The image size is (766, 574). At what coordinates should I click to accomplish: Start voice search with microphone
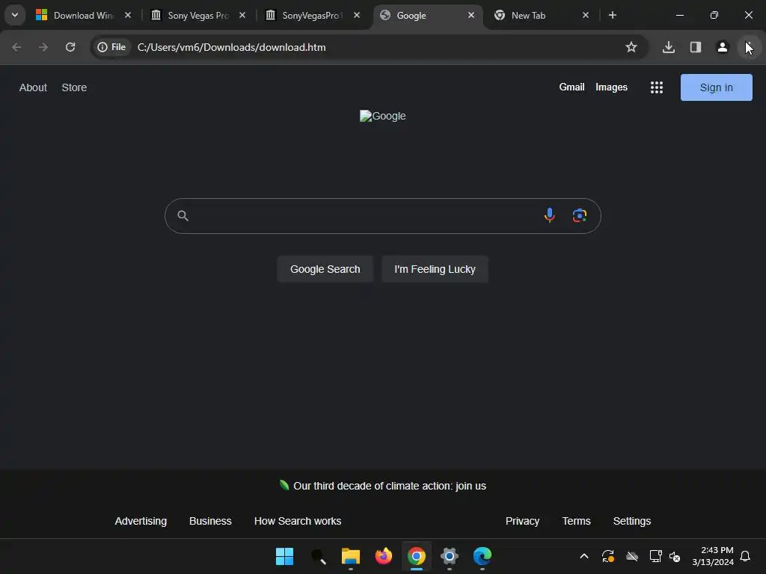pyautogui.click(x=550, y=215)
